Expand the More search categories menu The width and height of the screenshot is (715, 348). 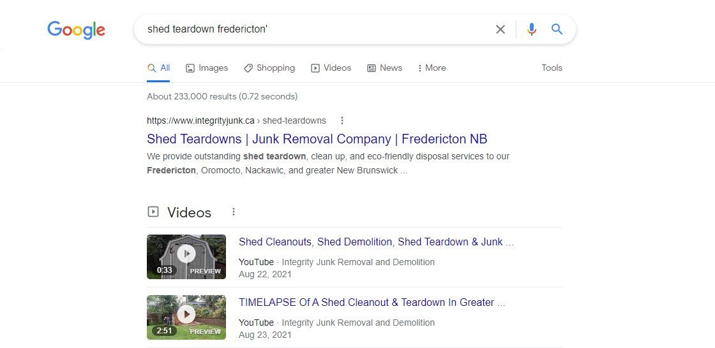tap(432, 68)
